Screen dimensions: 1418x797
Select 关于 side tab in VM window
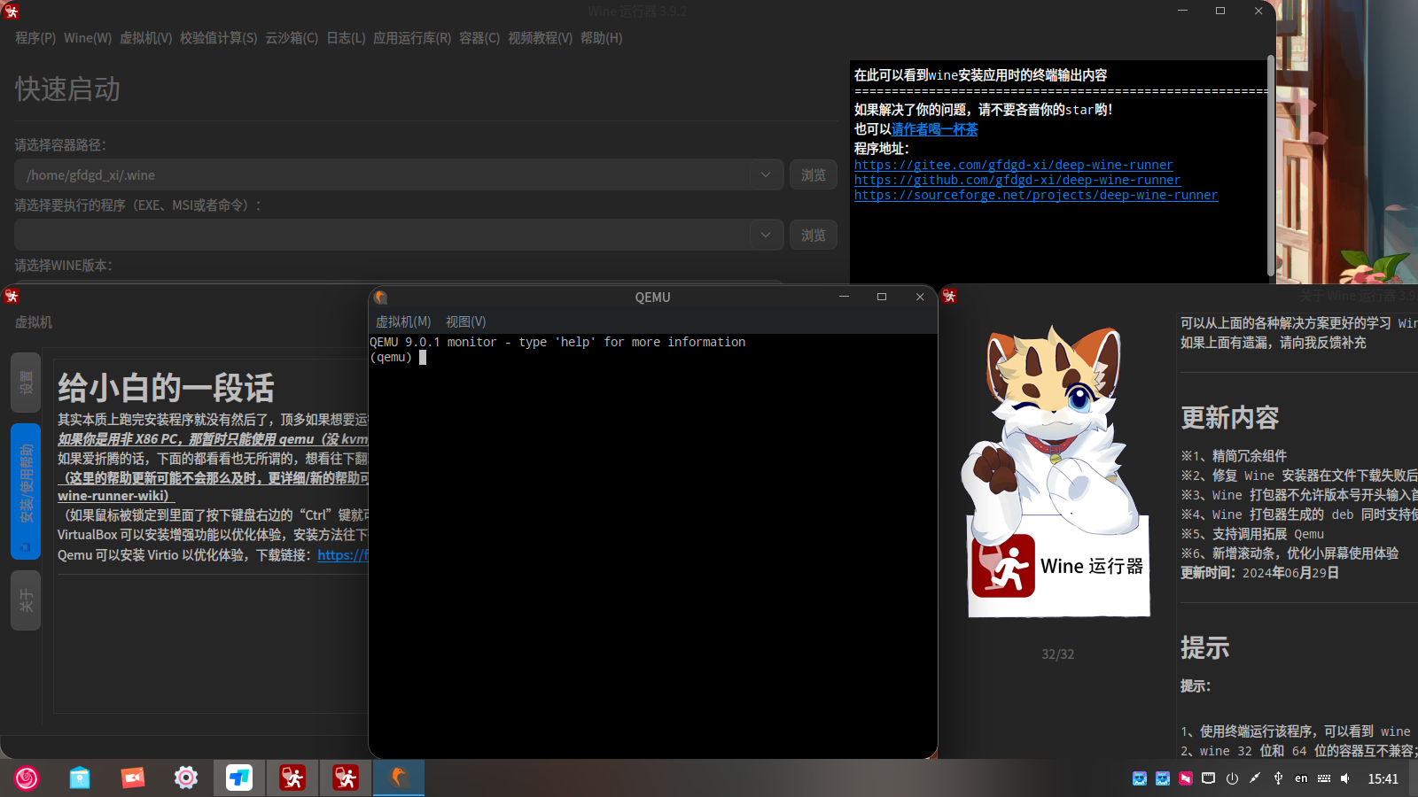(x=26, y=600)
